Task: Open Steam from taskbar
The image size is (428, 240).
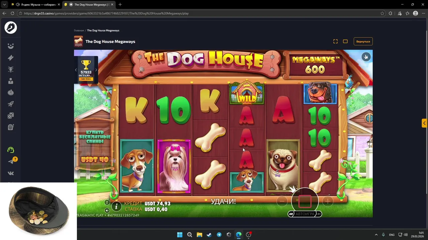Action: 209,235
